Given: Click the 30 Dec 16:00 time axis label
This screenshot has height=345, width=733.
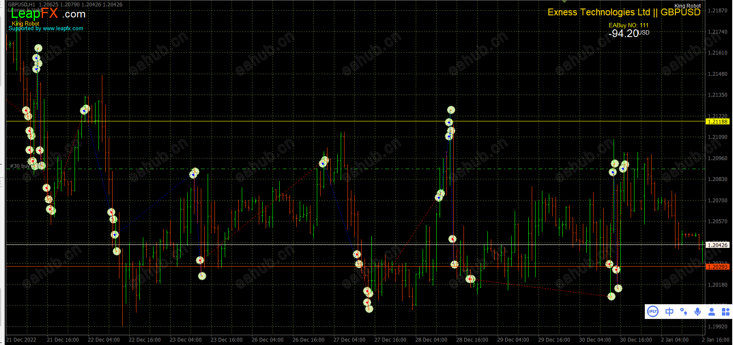Looking at the screenshot, I should (636, 340).
